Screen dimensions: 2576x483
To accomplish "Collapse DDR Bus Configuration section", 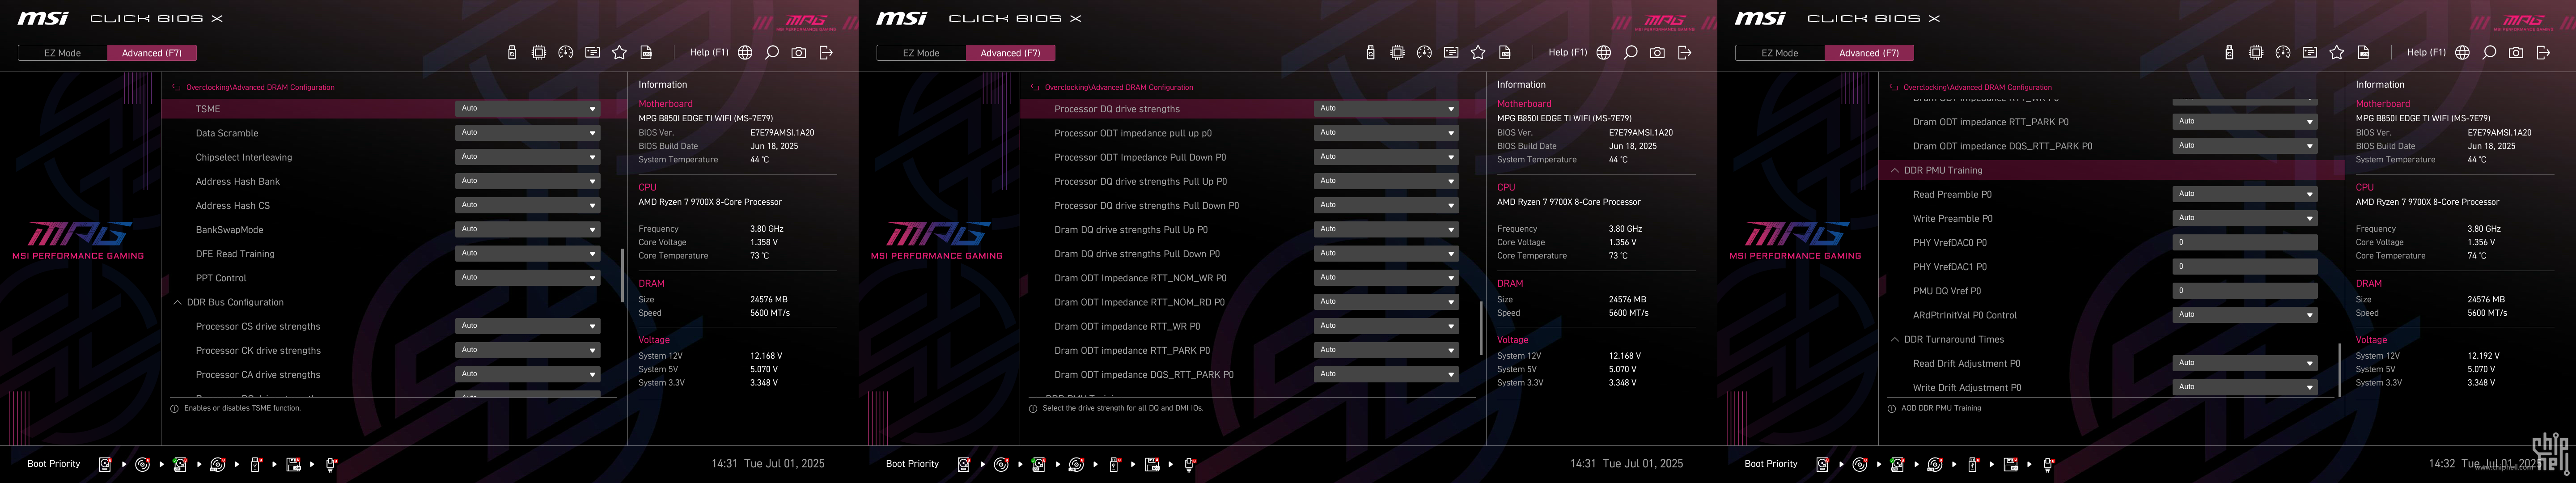I will tap(178, 302).
